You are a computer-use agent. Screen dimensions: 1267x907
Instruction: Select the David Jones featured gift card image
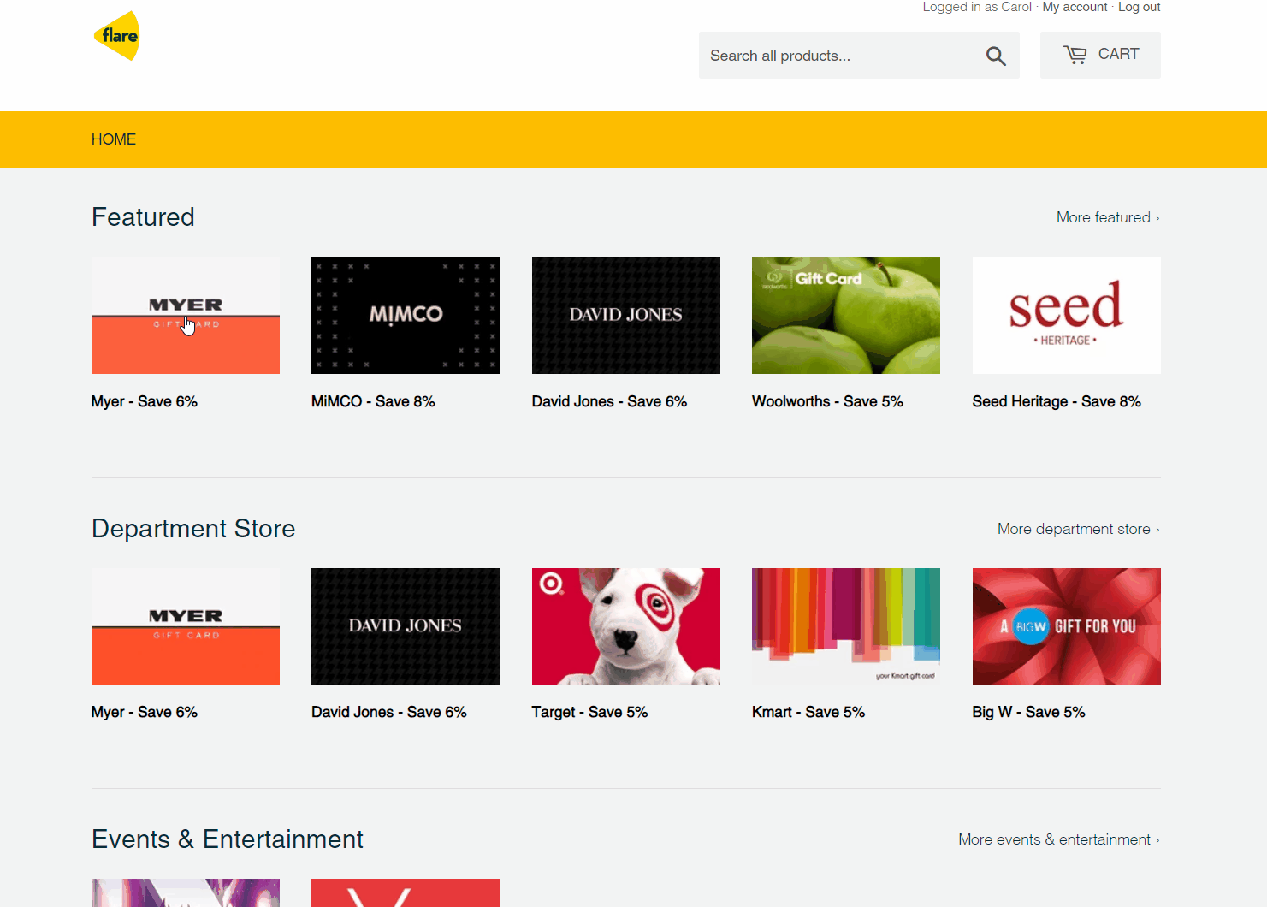pos(625,315)
